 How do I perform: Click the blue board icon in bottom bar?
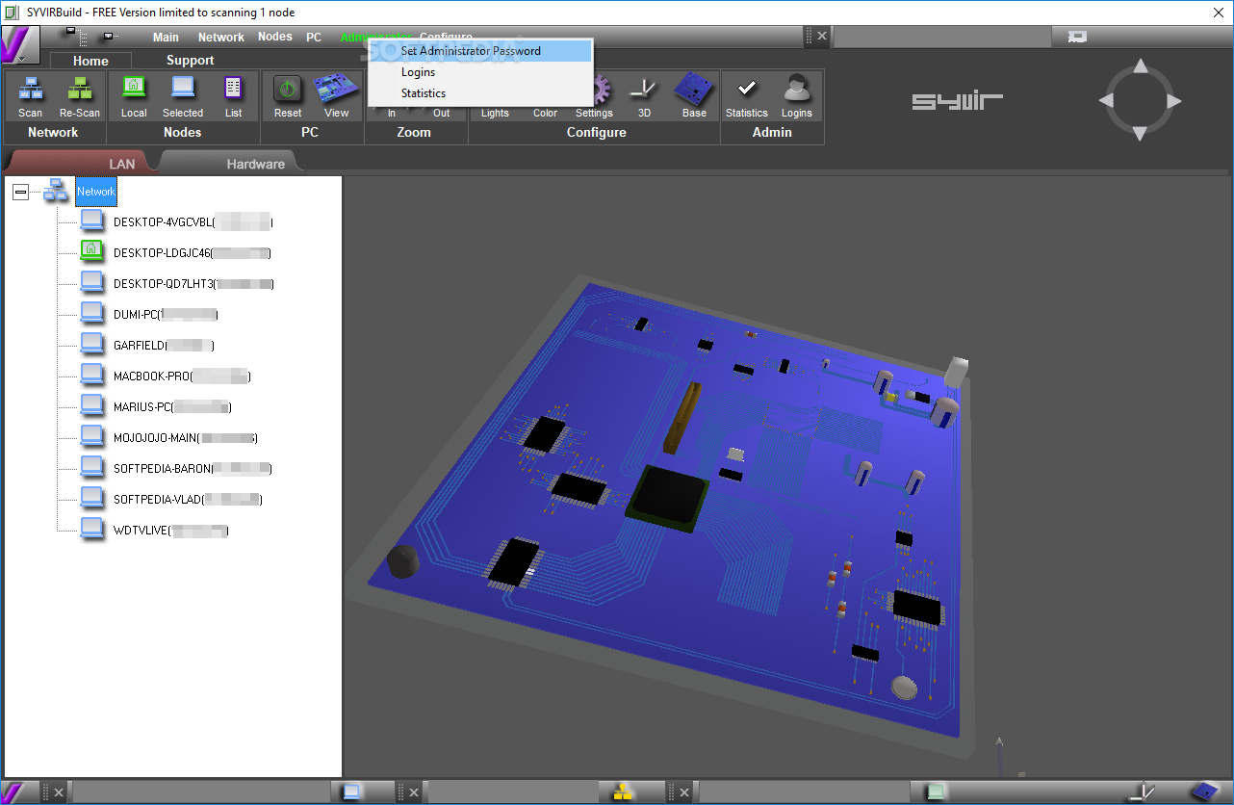1203,792
